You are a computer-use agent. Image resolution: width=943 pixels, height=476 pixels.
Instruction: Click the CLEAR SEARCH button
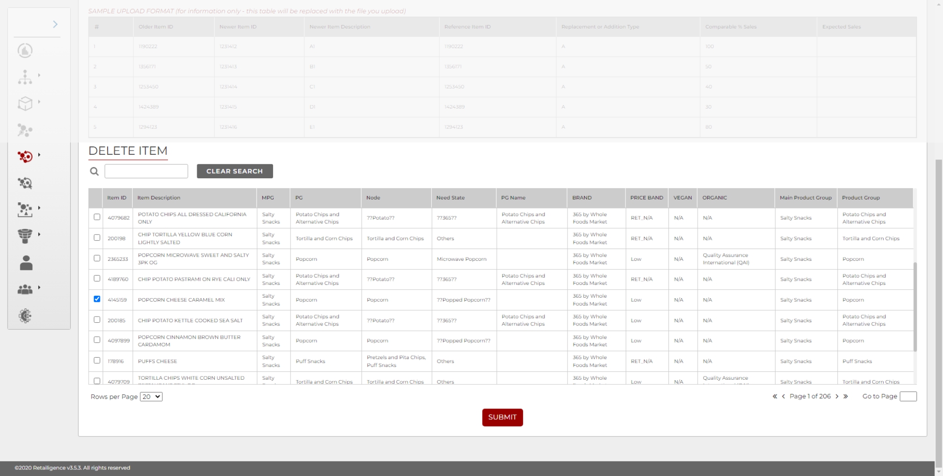click(234, 171)
